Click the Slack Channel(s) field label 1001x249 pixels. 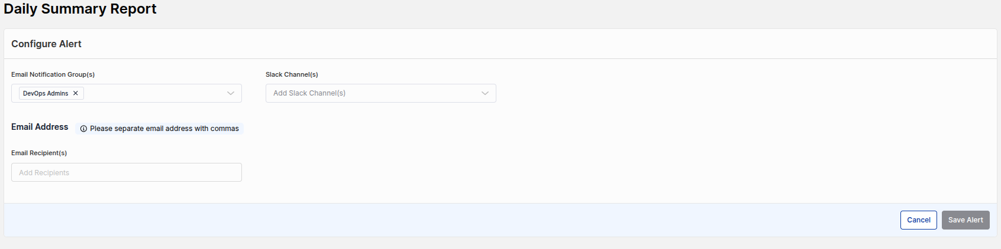[292, 74]
